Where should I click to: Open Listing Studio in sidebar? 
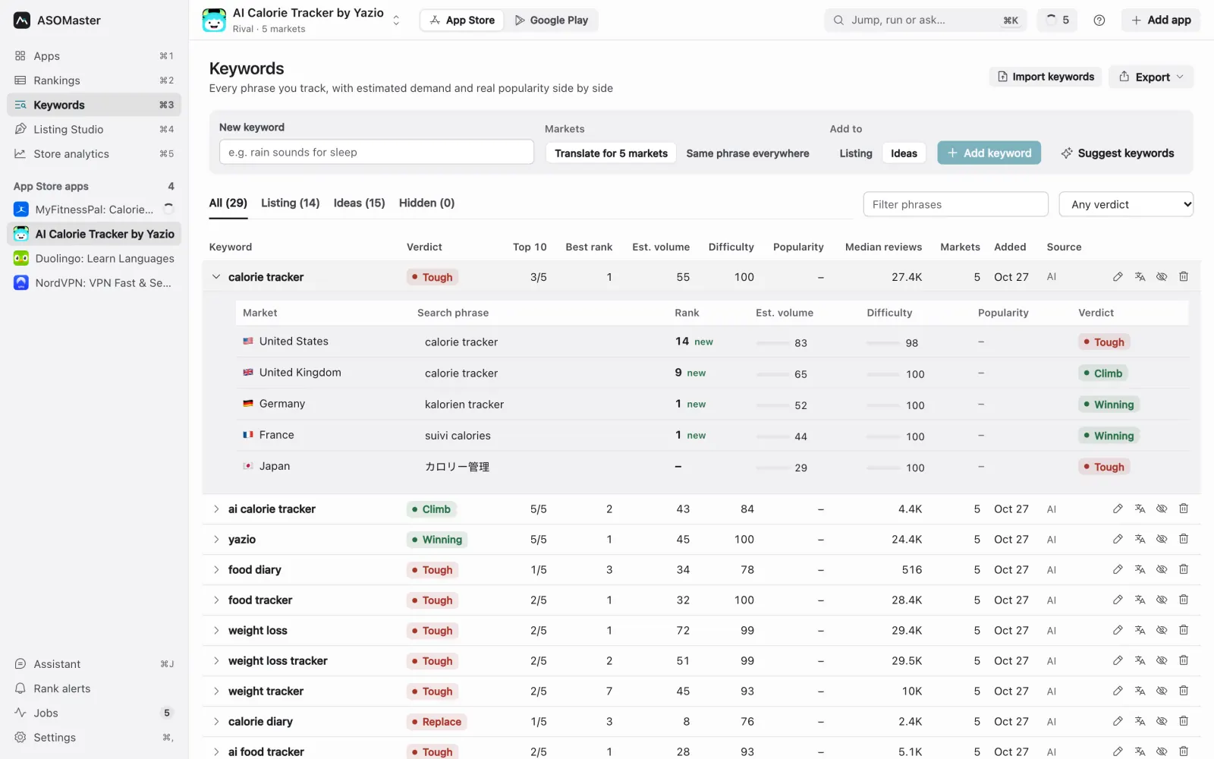click(x=94, y=129)
